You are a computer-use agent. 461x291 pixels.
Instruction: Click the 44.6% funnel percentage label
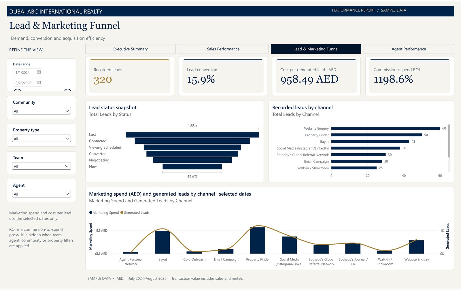(192, 177)
